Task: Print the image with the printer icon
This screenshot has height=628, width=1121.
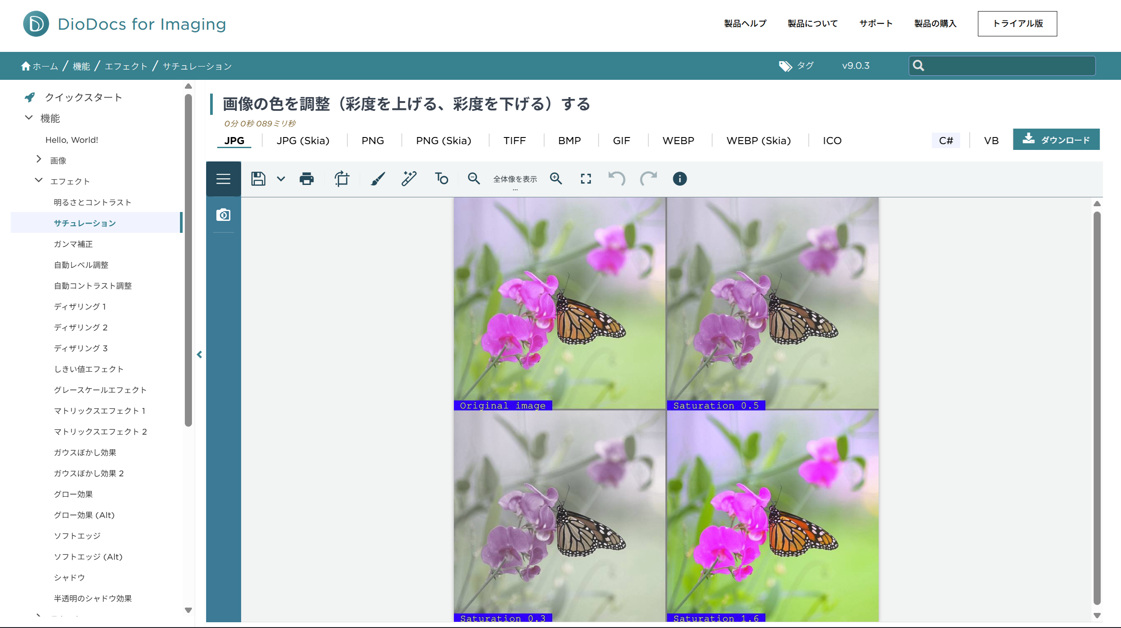Action: tap(306, 179)
